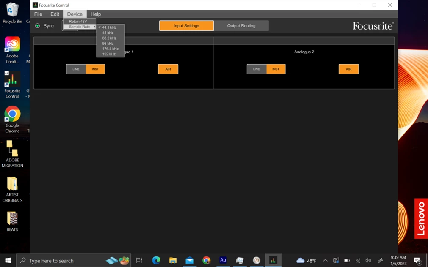Show hidden system tray icons
428x267 pixels.
(x=326, y=261)
